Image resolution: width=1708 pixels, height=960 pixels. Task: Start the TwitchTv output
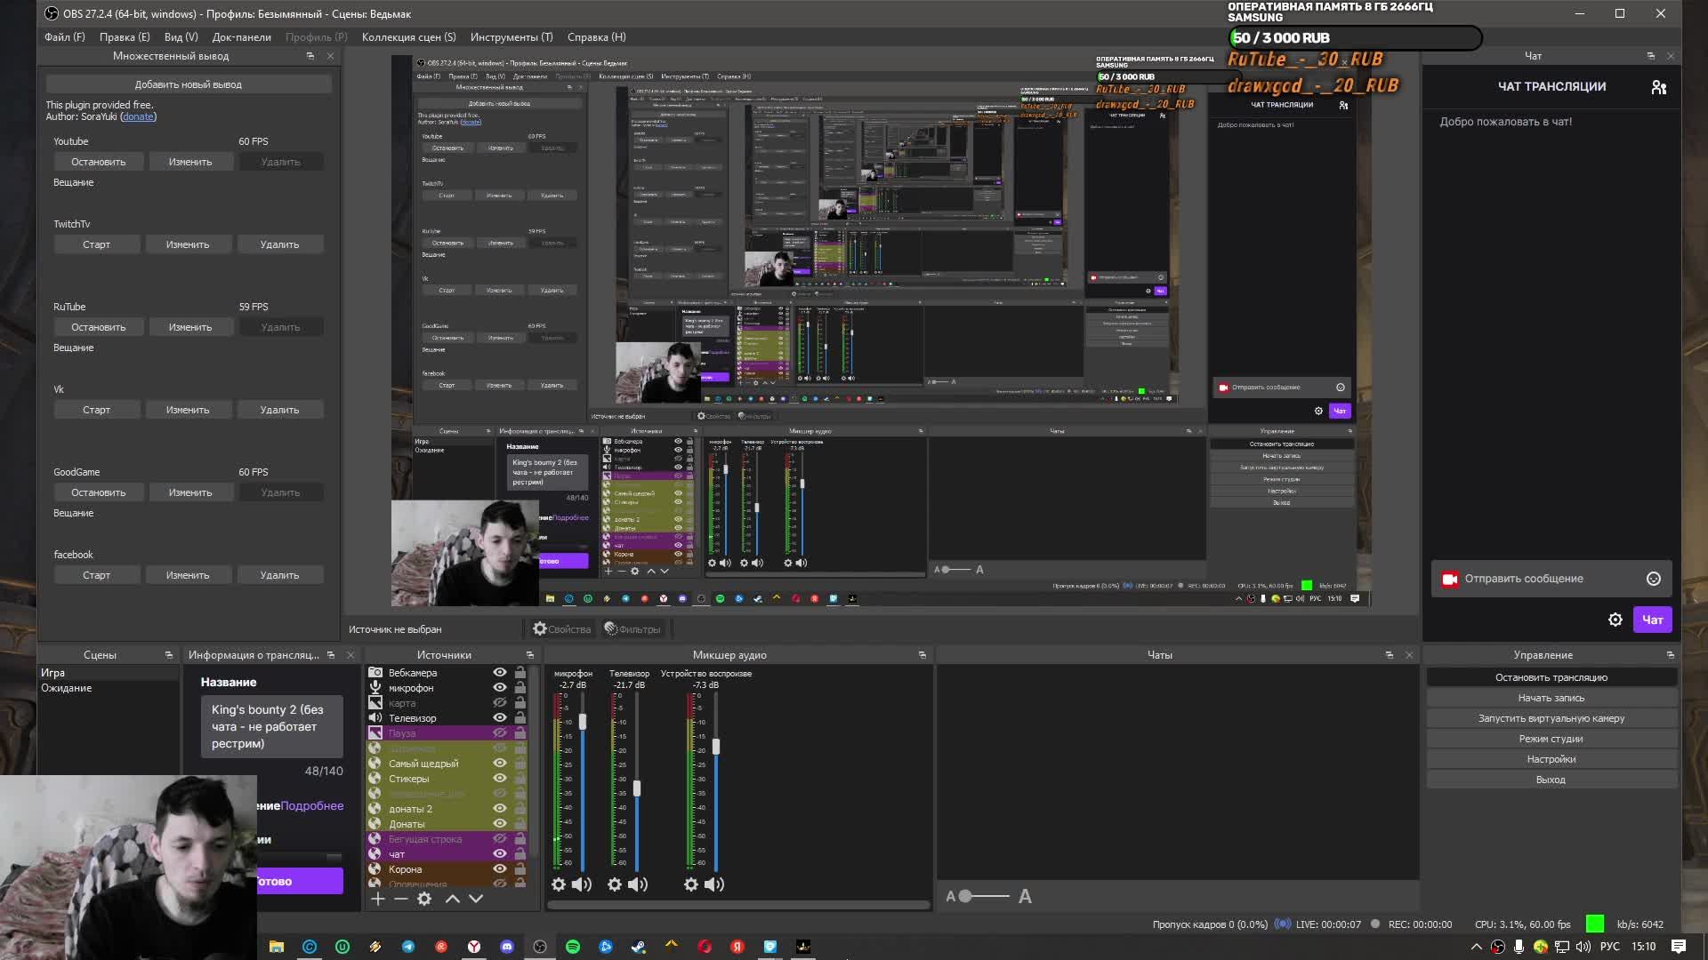pyautogui.click(x=96, y=244)
